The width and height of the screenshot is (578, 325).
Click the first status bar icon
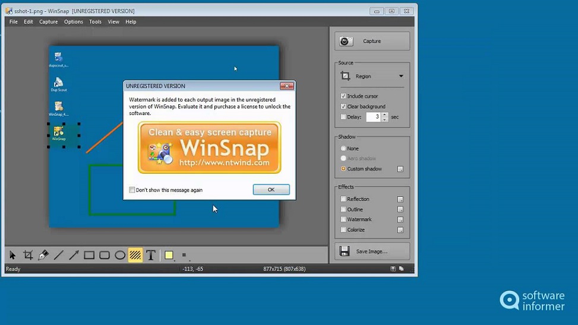393,269
